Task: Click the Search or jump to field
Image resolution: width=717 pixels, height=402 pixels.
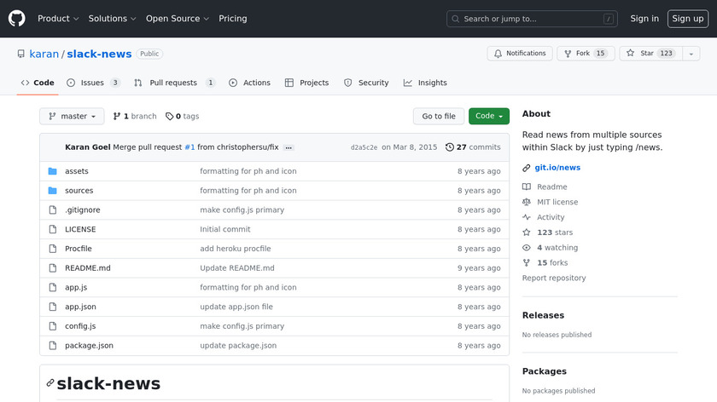Action: pyautogui.click(x=533, y=19)
